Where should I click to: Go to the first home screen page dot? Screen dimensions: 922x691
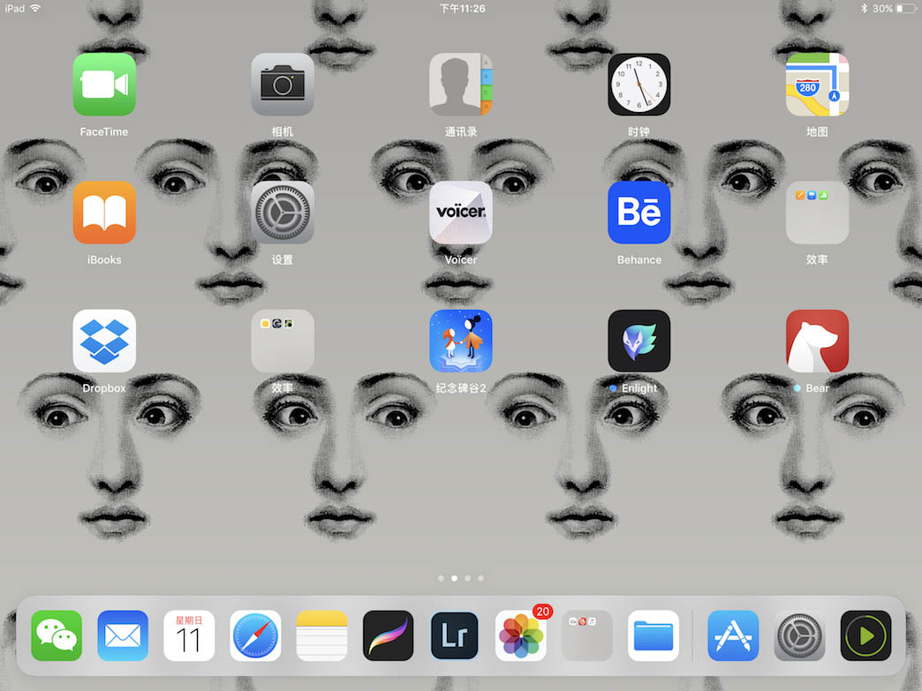[441, 578]
